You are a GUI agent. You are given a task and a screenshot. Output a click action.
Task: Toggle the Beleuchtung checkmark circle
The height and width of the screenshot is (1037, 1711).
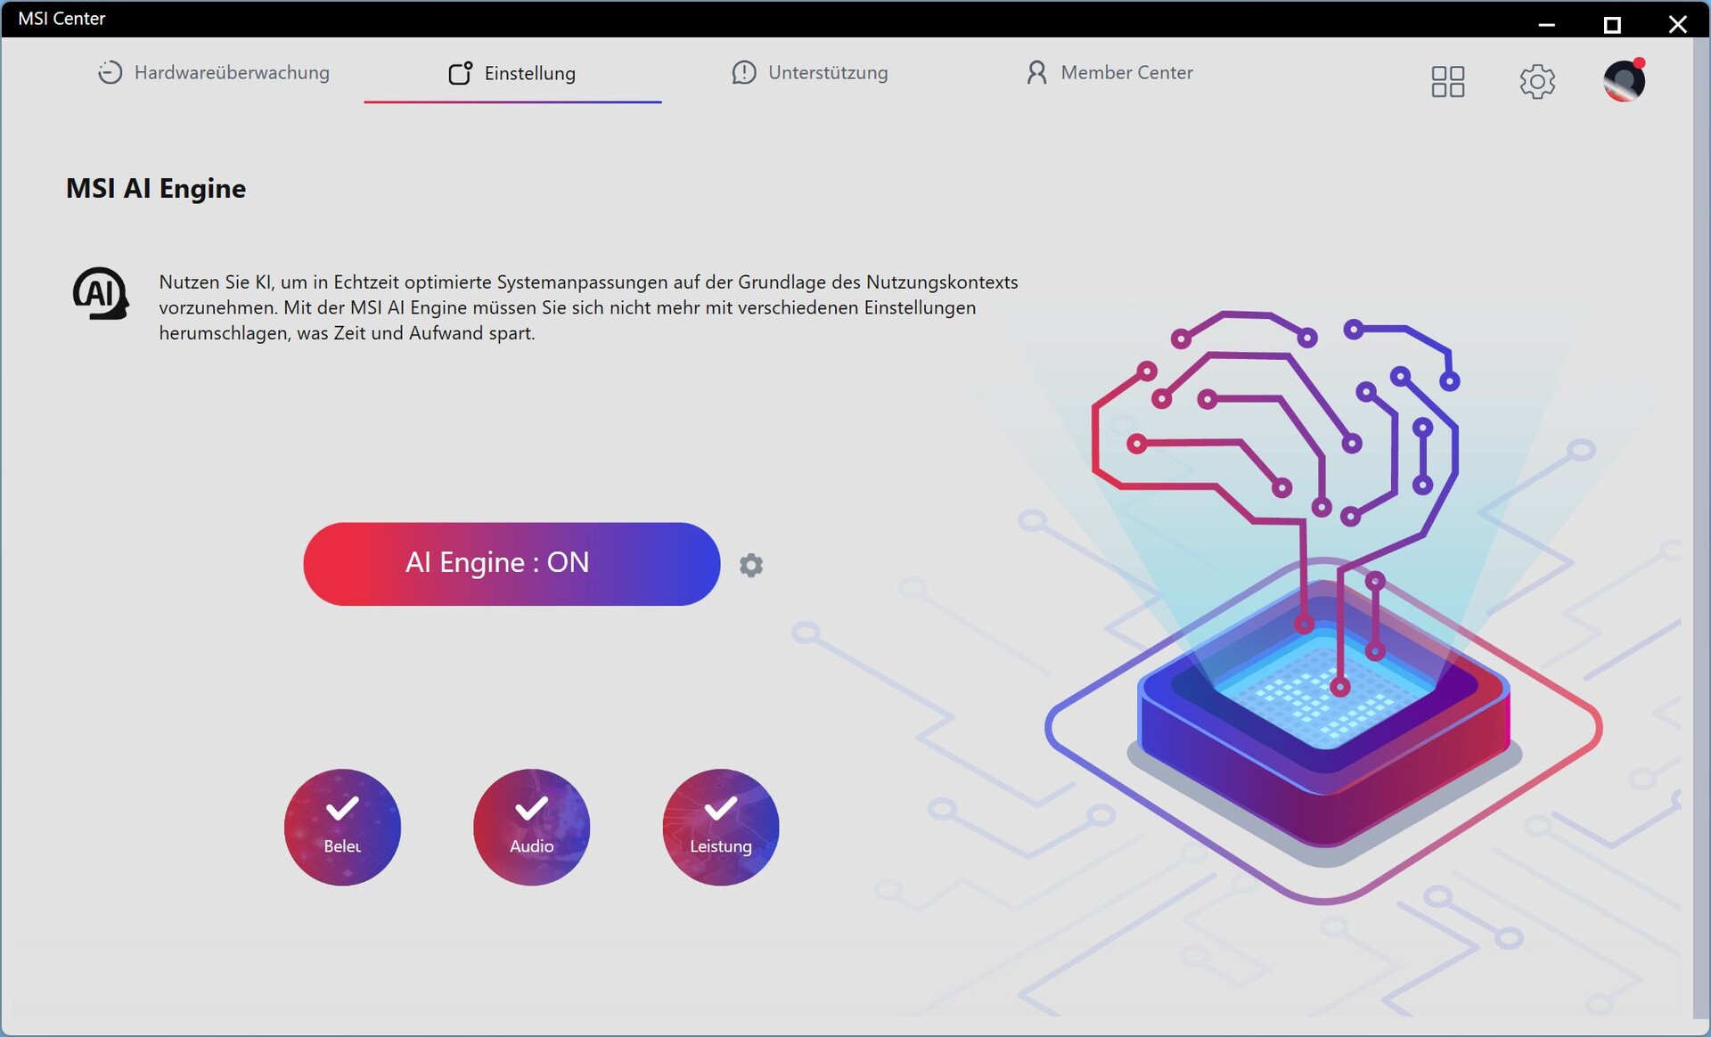[342, 827]
